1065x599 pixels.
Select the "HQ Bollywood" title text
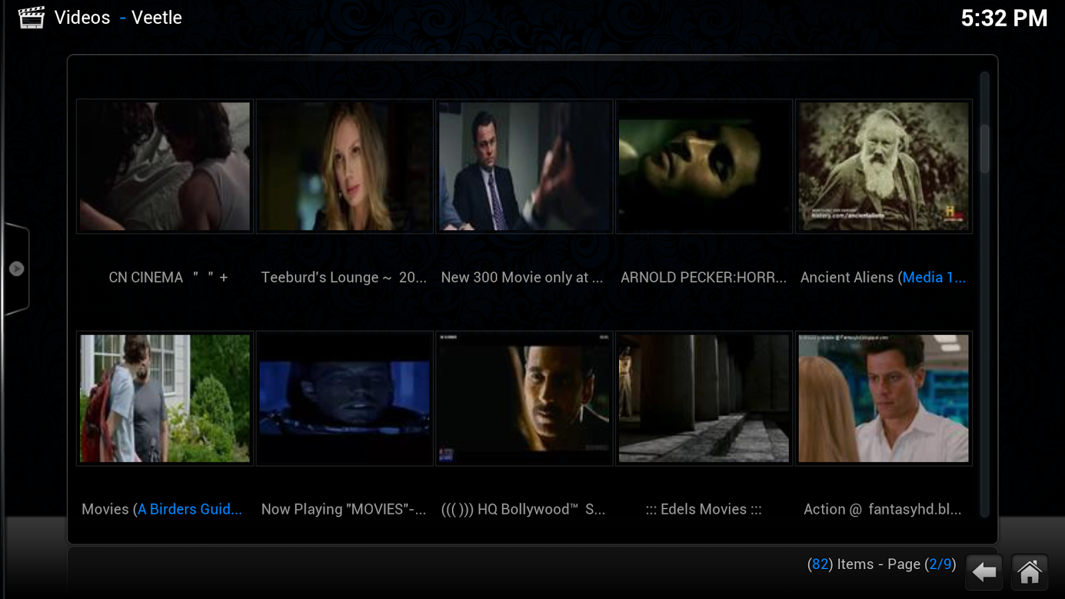point(523,509)
